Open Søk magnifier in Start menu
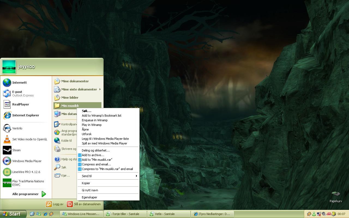 (57, 167)
